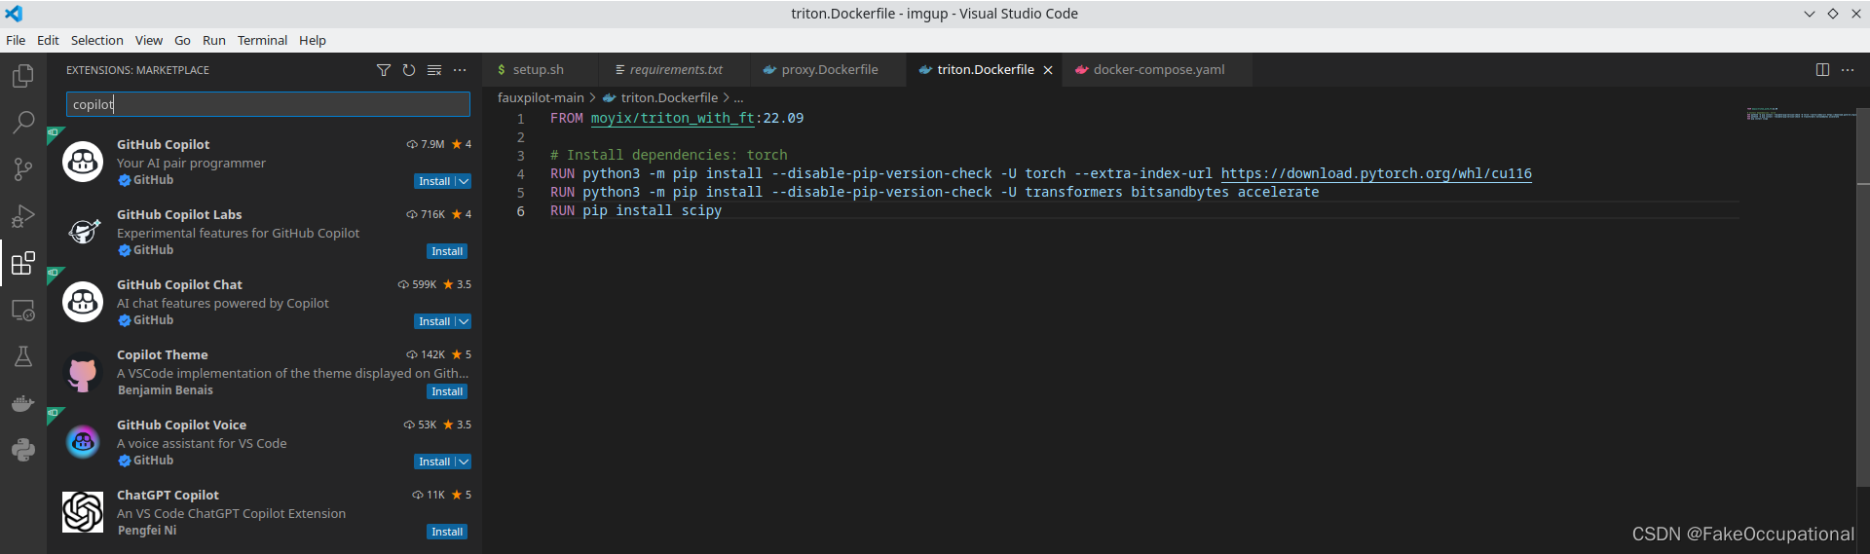
Task: Open Install dropdown arrow for Copilot Voice
Action: point(464,462)
